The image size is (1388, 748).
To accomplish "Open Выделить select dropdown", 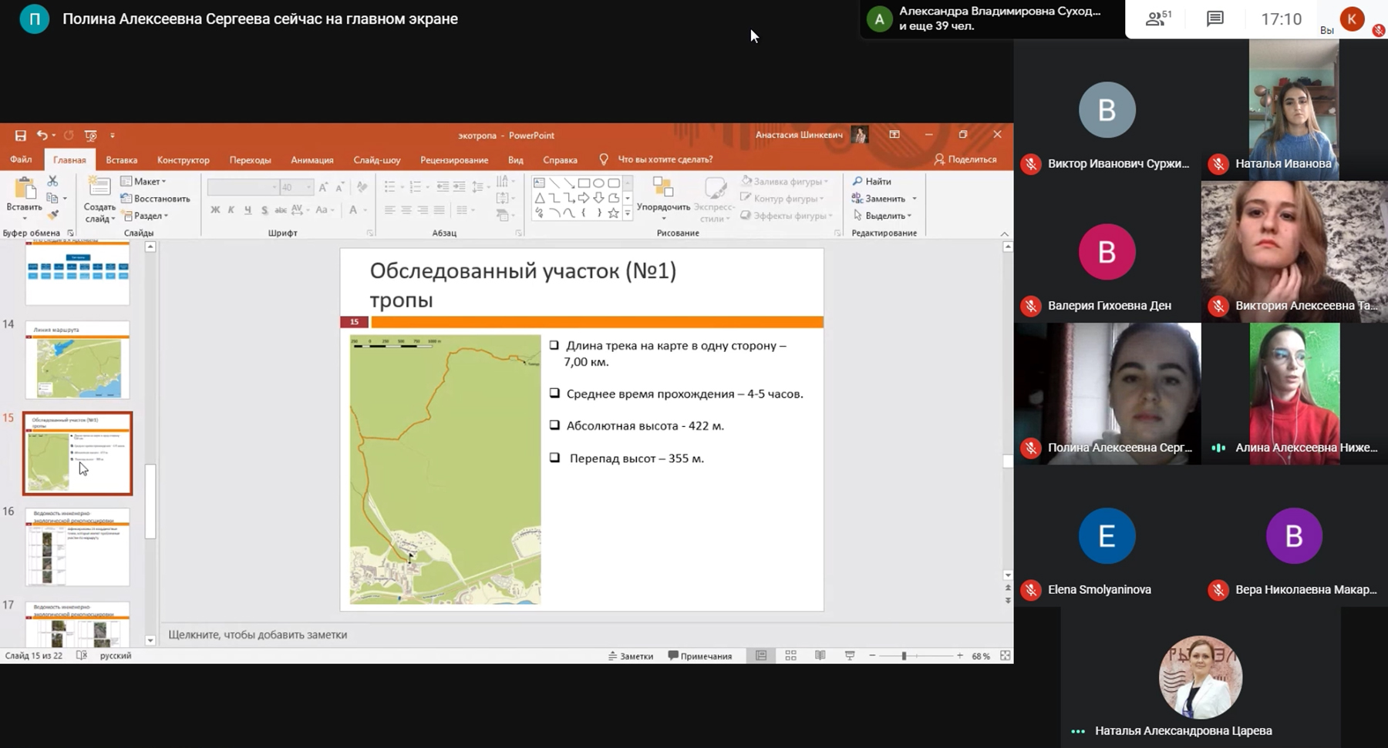I will pos(882,216).
